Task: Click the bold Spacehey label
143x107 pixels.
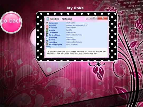Action: pos(53,38)
